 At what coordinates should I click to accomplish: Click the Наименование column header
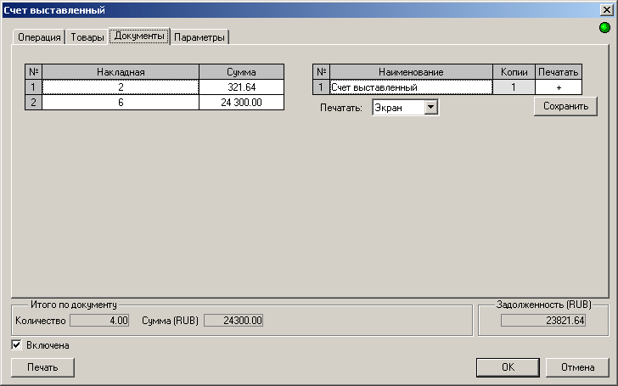coord(411,72)
